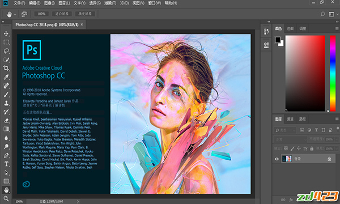Select the Gradient tool

coord(6,129)
